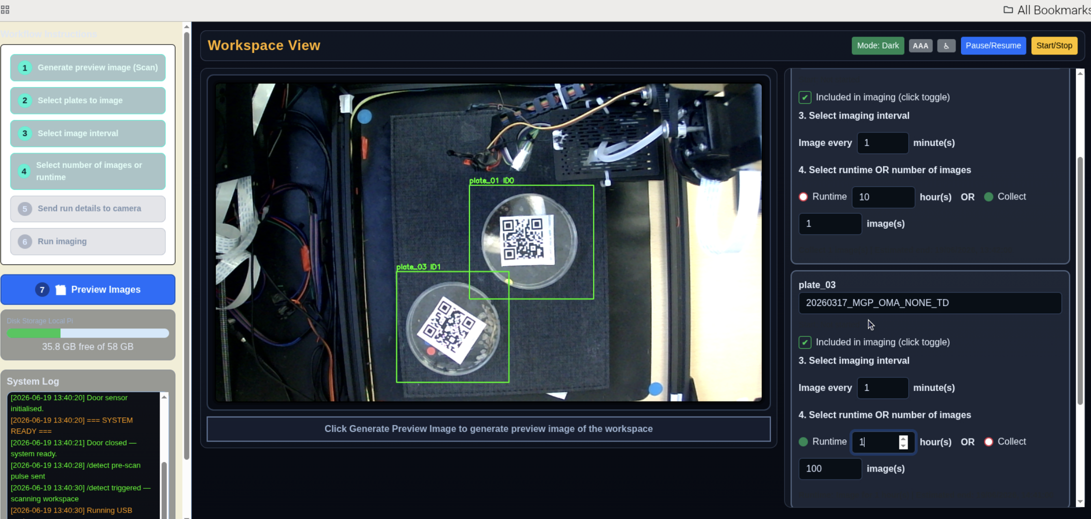Image resolution: width=1091 pixels, height=519 pixels.
Task: Click the System Log heading
Action: pyautogui.click(x=33, y=381)
